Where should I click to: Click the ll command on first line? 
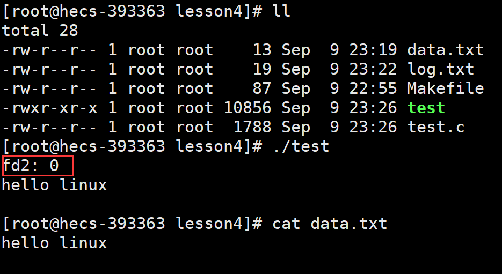281,11
